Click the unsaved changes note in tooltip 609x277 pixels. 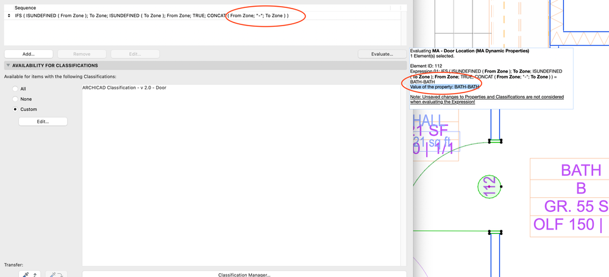click(x=486, y=99)
